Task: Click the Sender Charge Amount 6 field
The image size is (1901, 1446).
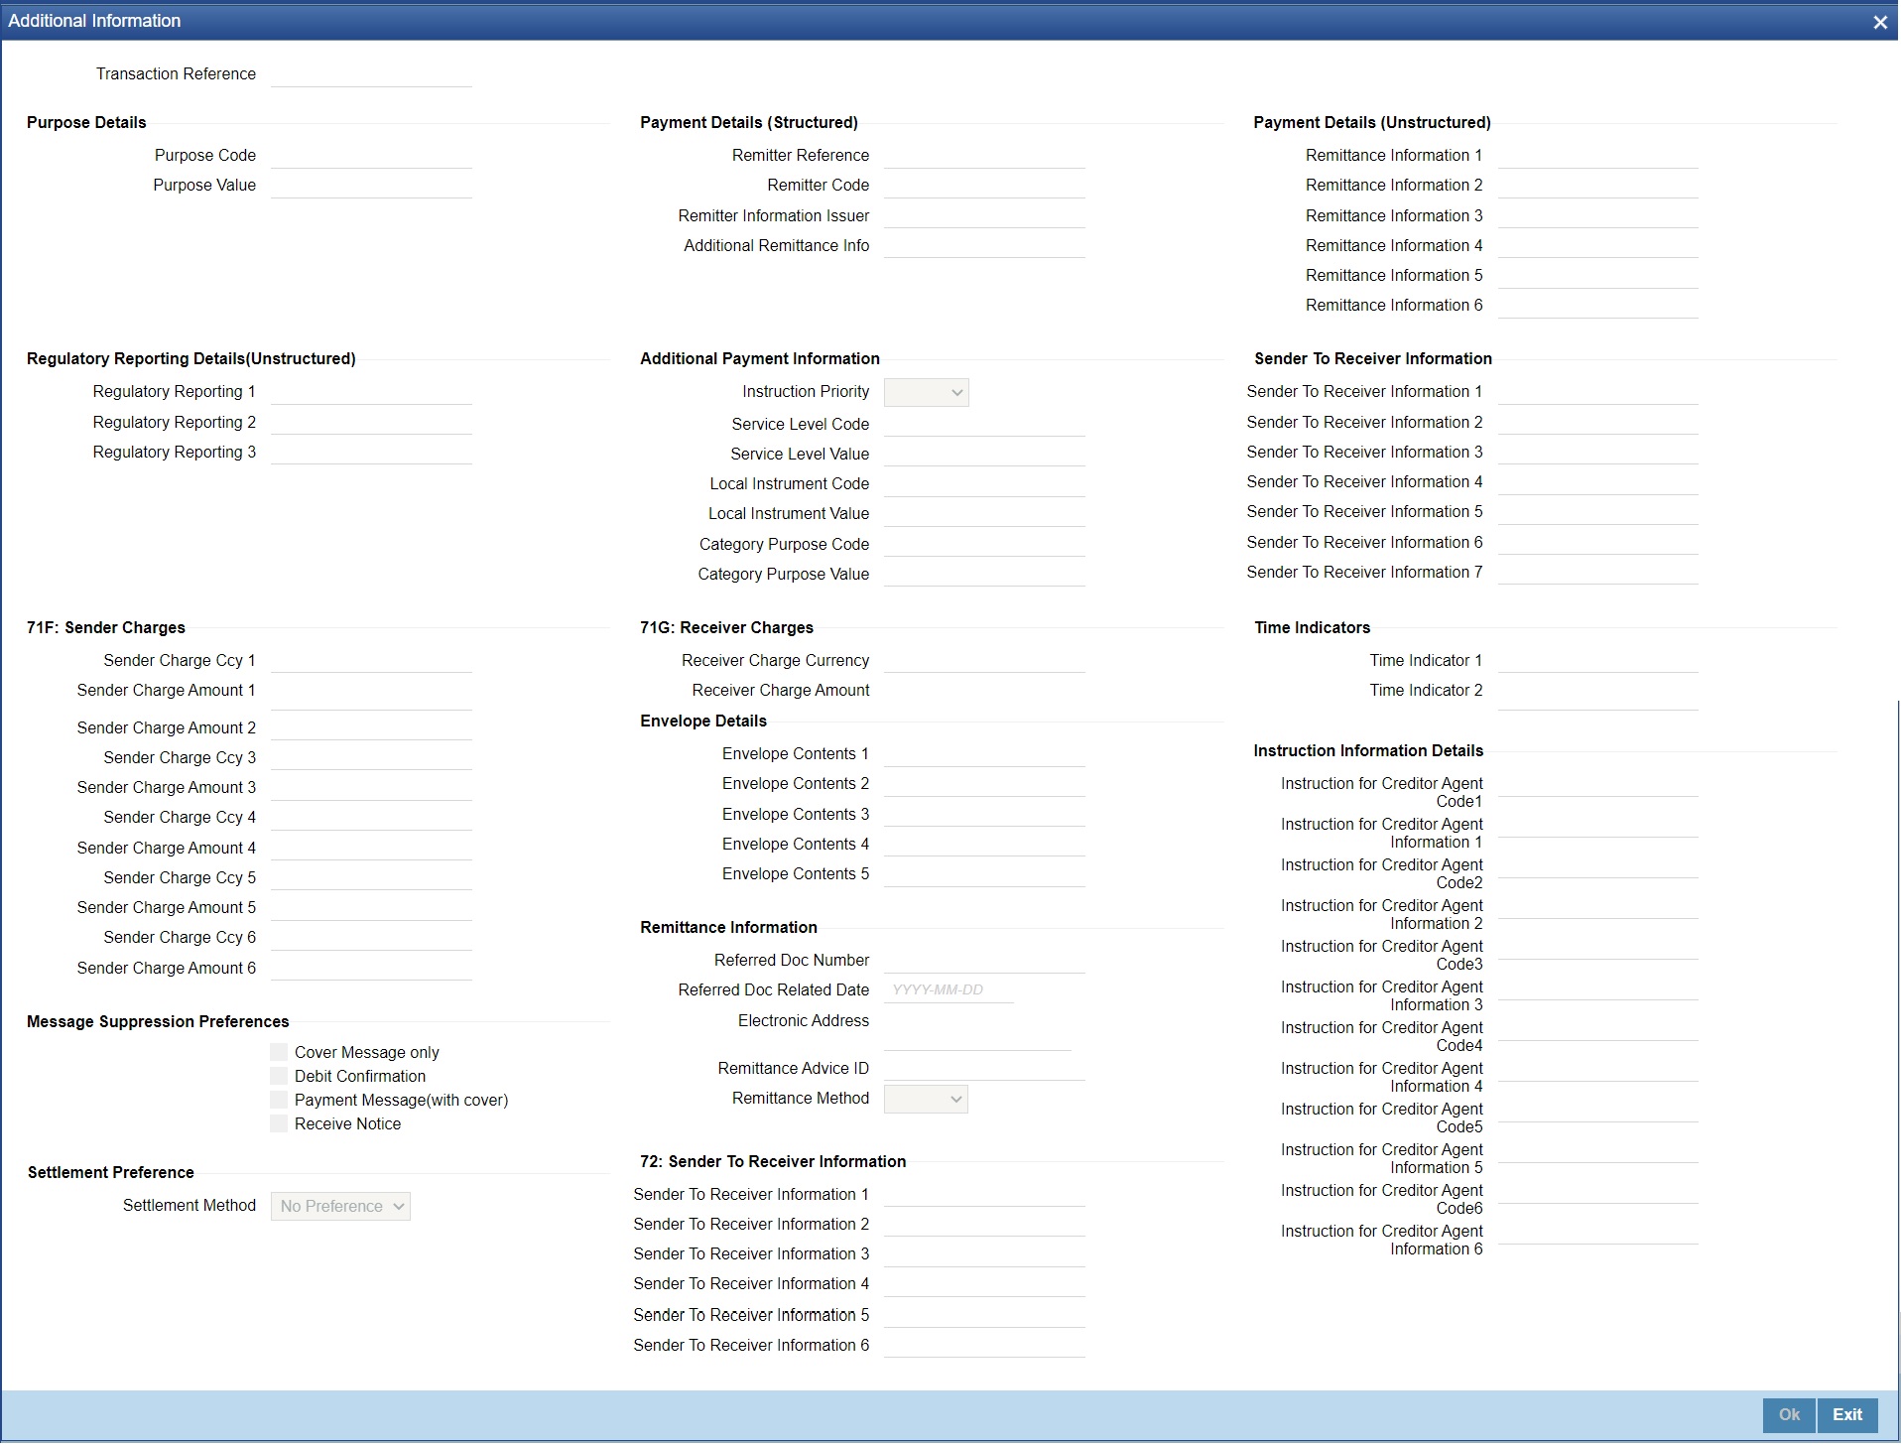Action: 371,968
